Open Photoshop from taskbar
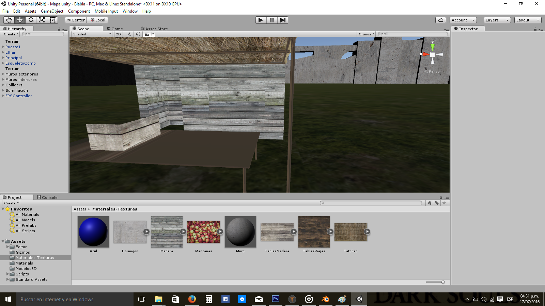 (x=276, y=299)
